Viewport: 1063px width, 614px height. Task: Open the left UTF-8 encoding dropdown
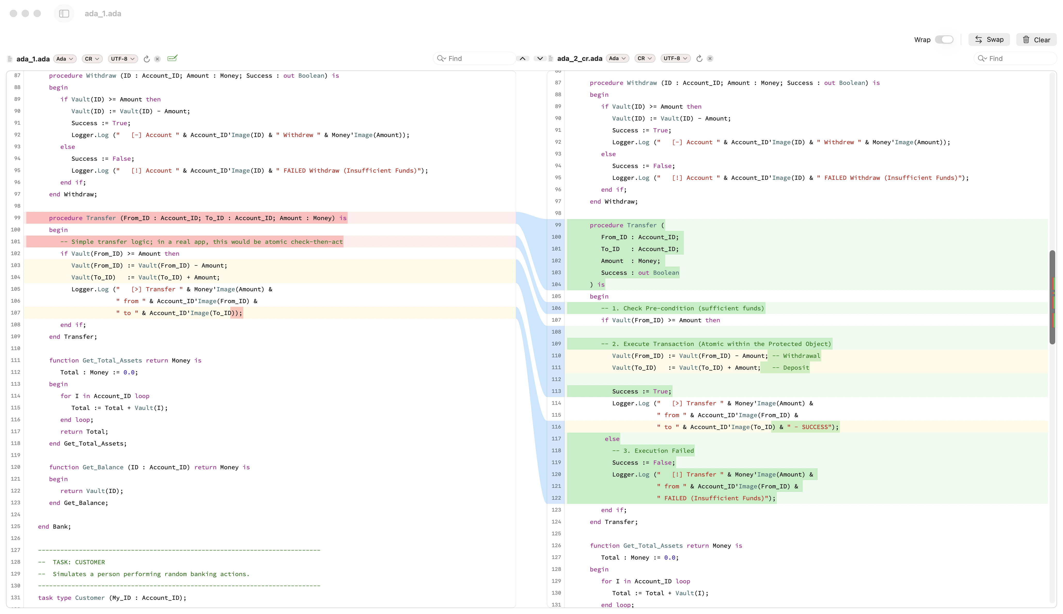[x=123, y=59]
